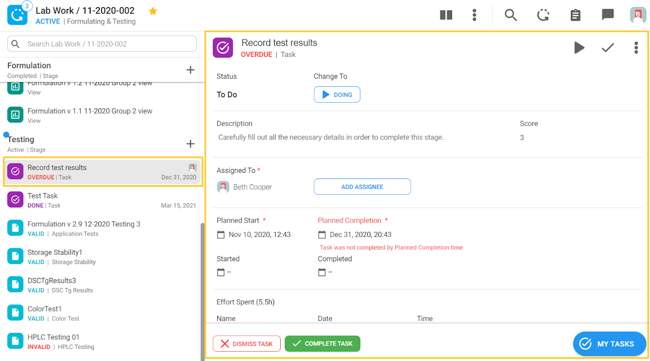
Task: Start the task with the play icon
Action: pos(579,47)
